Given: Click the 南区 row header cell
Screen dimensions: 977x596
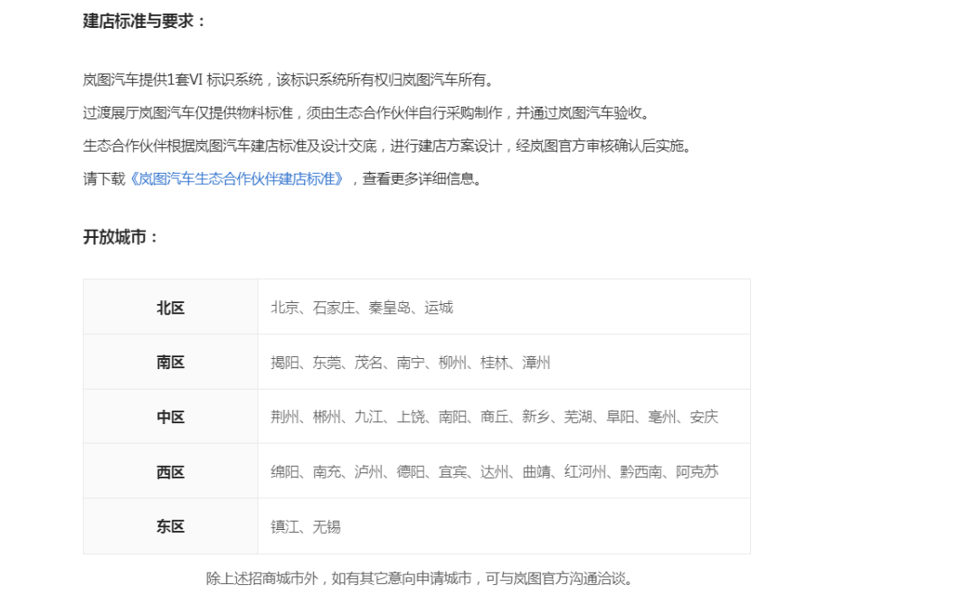Looking at the screenshot, I should point(171,362).
